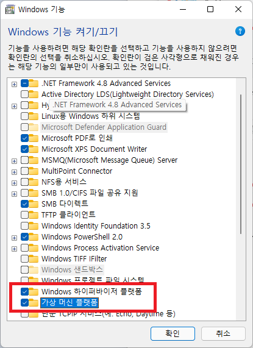Screen dimensions: 253x348
Task: Check the MultiPoint Connector box
Action: click(x=24, y=171)
